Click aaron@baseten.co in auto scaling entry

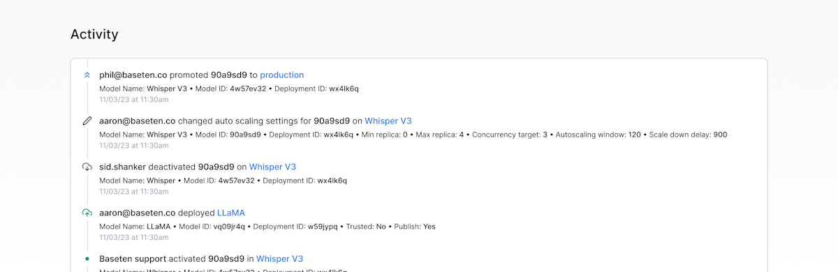[x=137, y=121]
